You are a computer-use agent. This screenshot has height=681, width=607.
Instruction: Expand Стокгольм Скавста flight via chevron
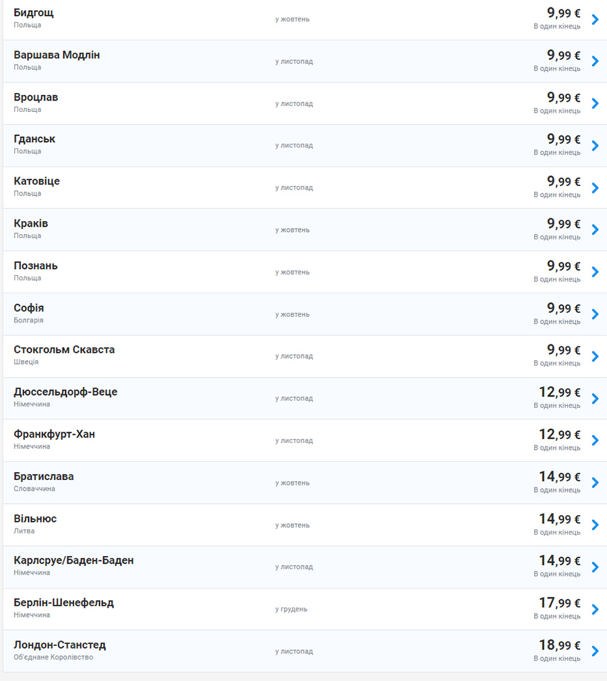596,356
